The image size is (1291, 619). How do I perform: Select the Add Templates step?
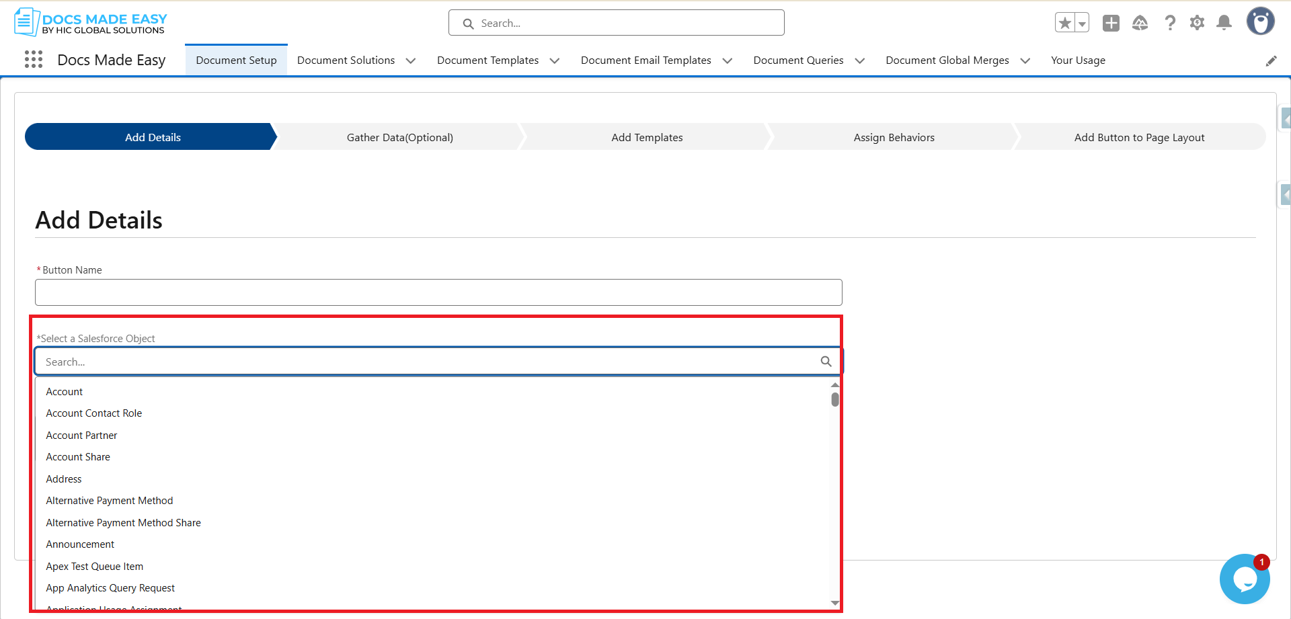pyautogui.click(x=647, y=136)
